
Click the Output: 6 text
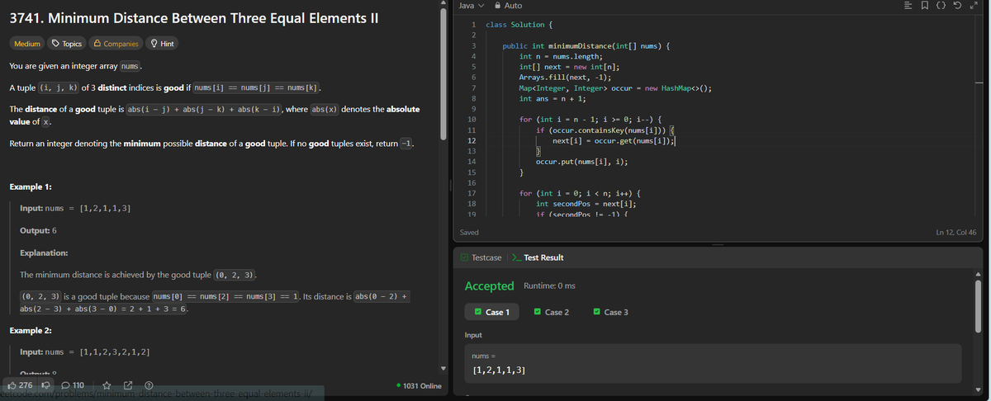point(38,229)
